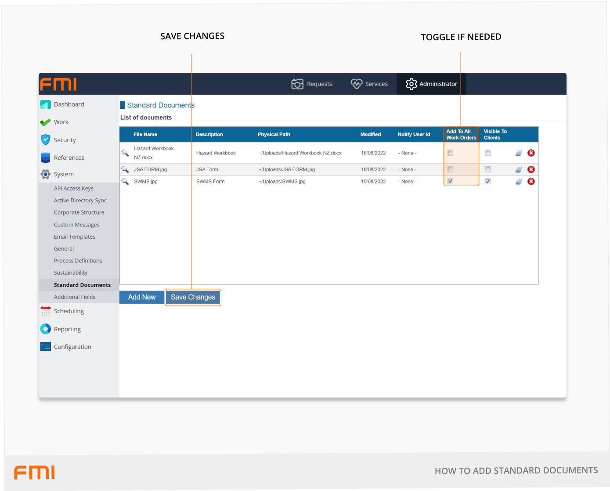Screen dimensions: 610x491
Task: Click the edit icon for Hazard Workbook row
Action: click(x=519, y=153)
